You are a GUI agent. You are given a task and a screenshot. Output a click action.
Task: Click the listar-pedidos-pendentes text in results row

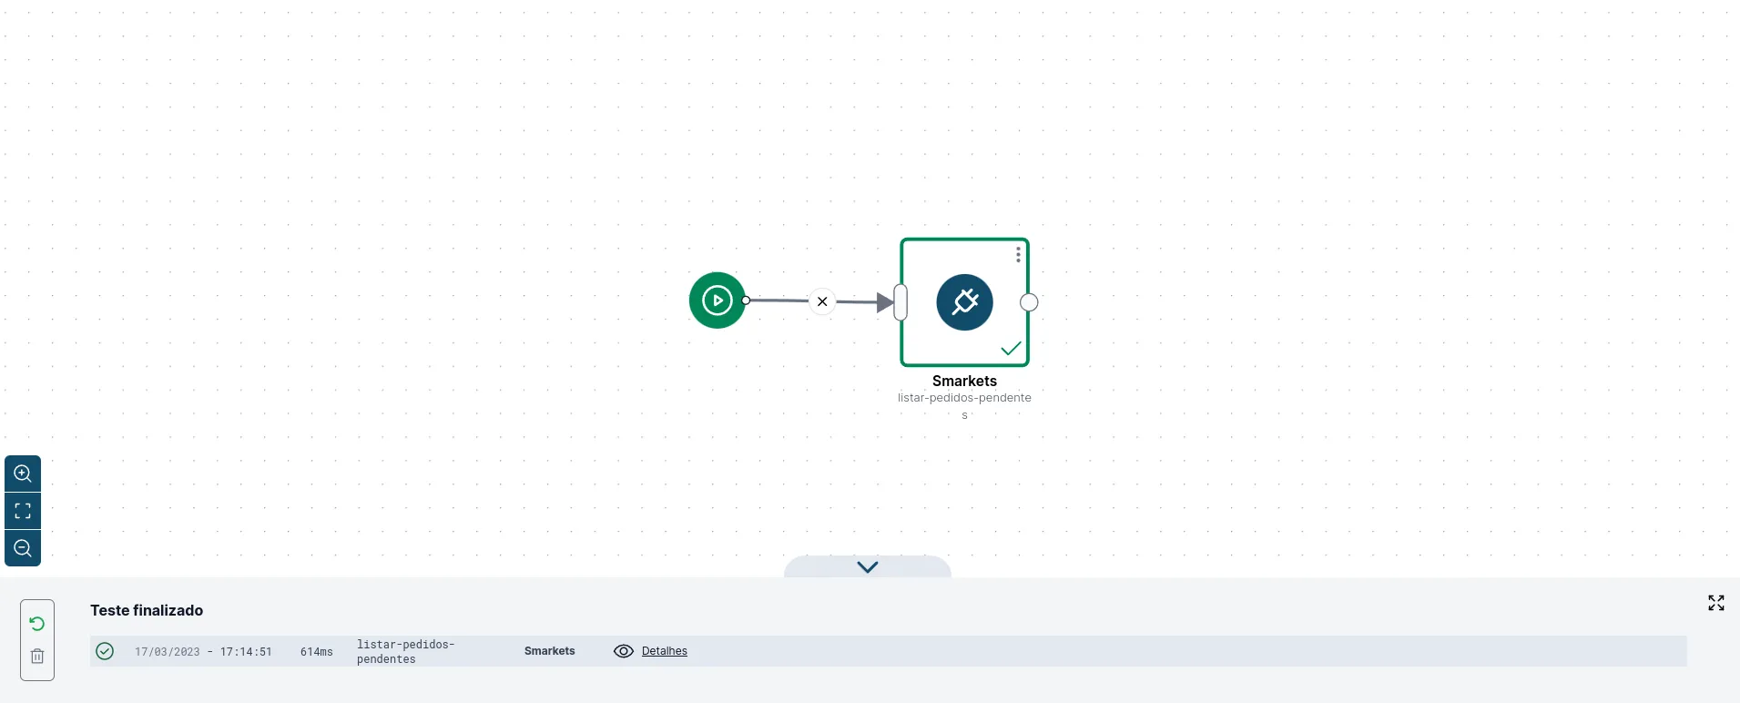tap(406, 652)
